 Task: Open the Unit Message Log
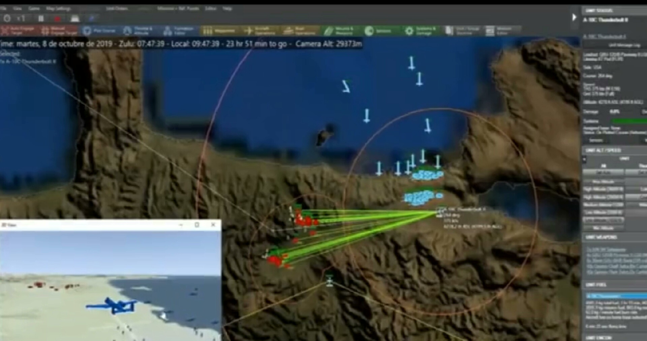(624, 45)
